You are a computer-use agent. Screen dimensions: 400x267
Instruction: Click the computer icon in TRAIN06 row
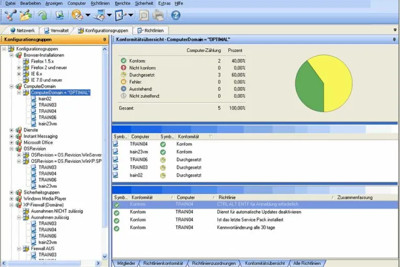point(115,160)
